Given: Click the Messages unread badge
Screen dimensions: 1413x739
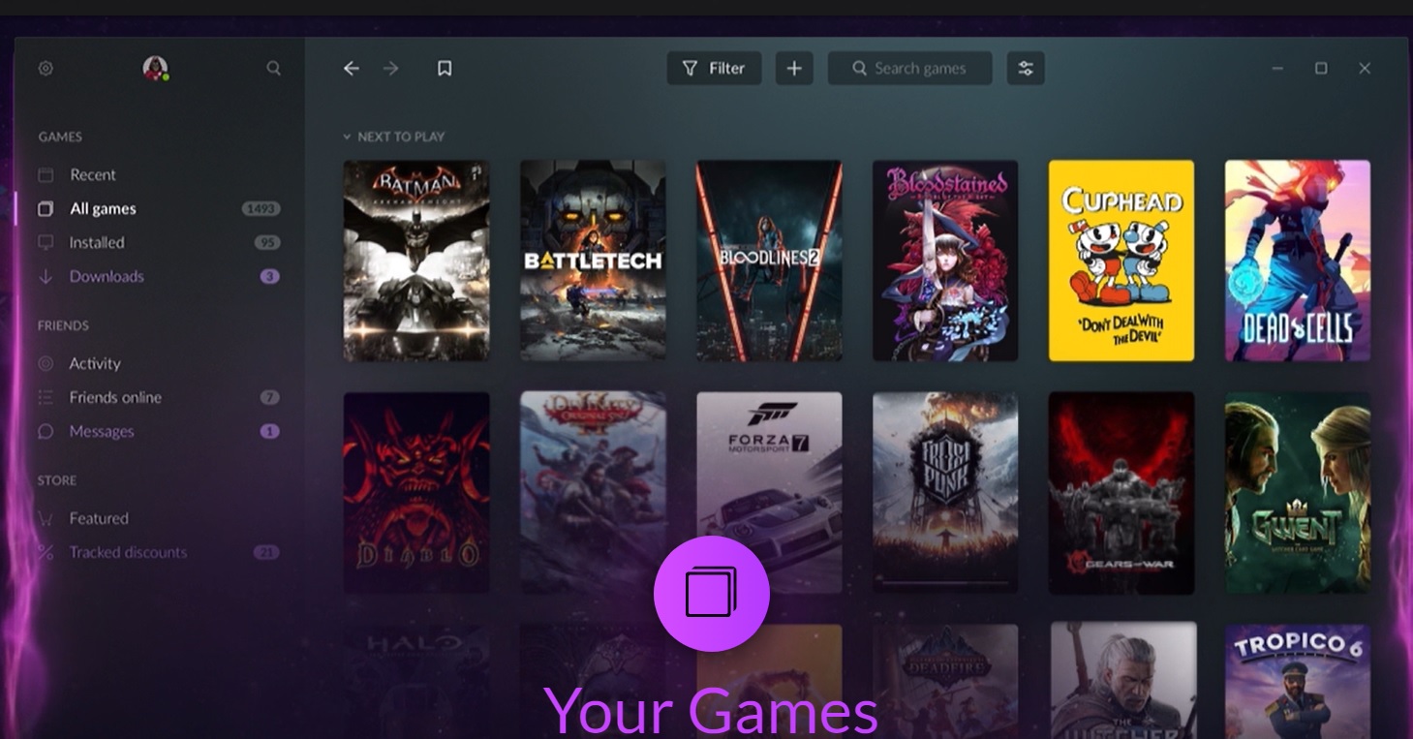Looking at the screenshot, I should (270, 432).
